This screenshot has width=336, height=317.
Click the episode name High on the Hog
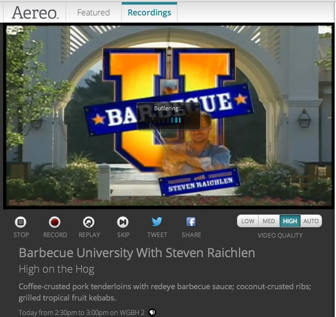pyautogui.click(x=56, y=269)
